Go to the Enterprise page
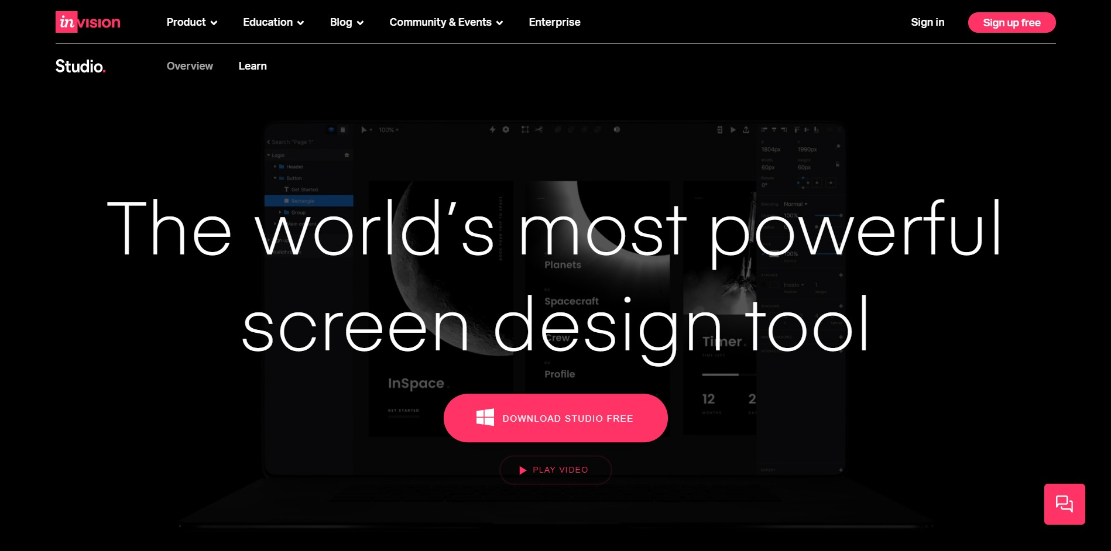 [x=554, y=22]
